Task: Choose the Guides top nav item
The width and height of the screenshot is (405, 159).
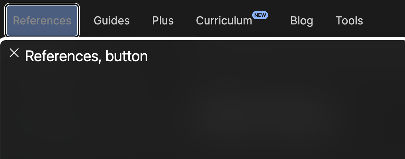Action: pyautogui.click(x=111, y=21)
